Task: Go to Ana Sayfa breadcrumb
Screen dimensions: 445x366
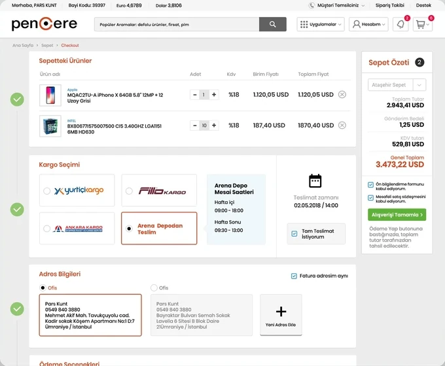Action: [23, 45]
